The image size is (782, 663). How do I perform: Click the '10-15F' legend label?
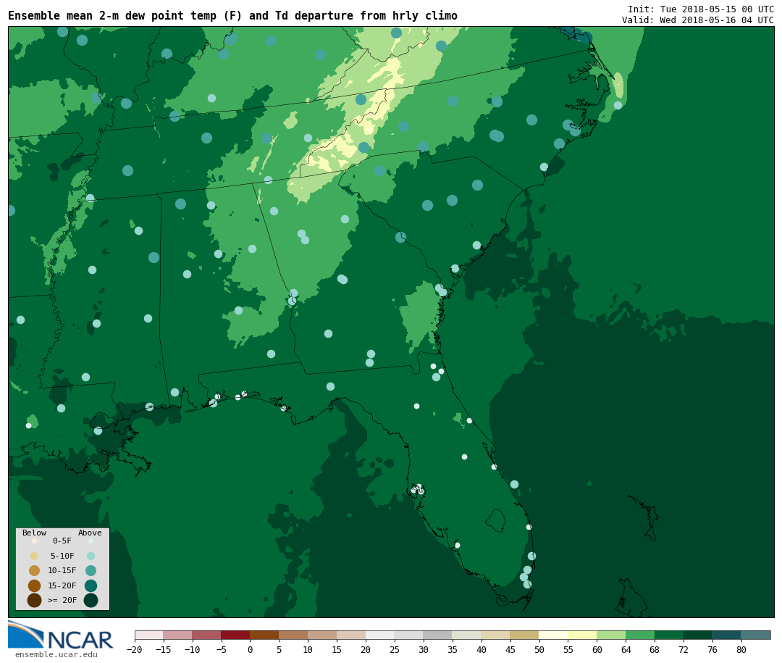62,570
